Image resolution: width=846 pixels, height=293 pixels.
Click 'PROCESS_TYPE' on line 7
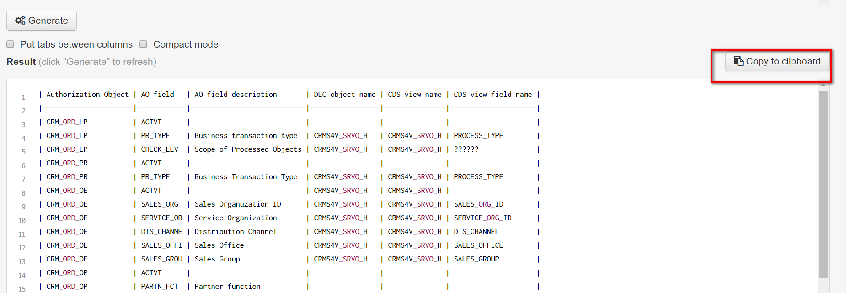(478, 177)
